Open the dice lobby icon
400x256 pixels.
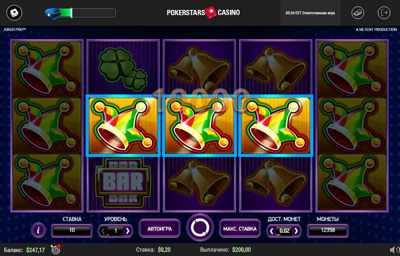(14, 13)
